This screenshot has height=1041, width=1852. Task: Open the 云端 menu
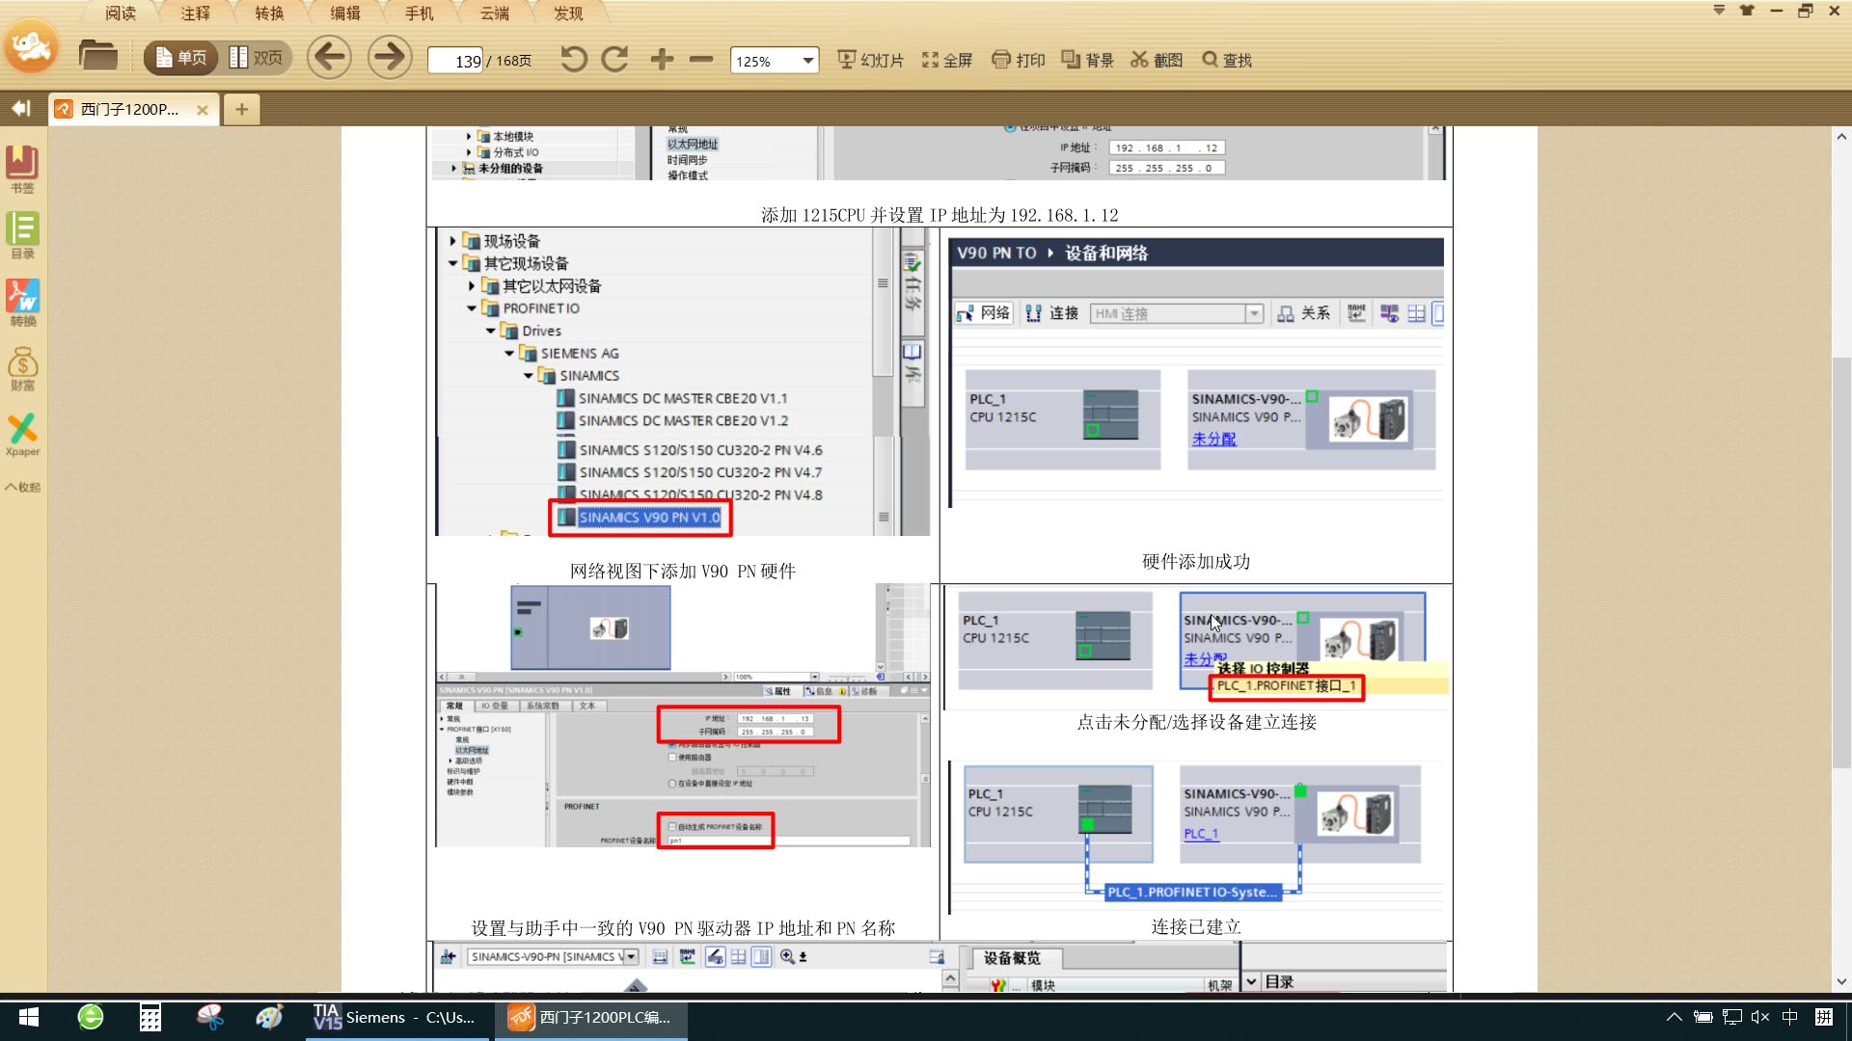494,13
